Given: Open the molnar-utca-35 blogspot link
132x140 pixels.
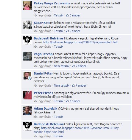Looking at the screenshot, I should coord(77,130).
